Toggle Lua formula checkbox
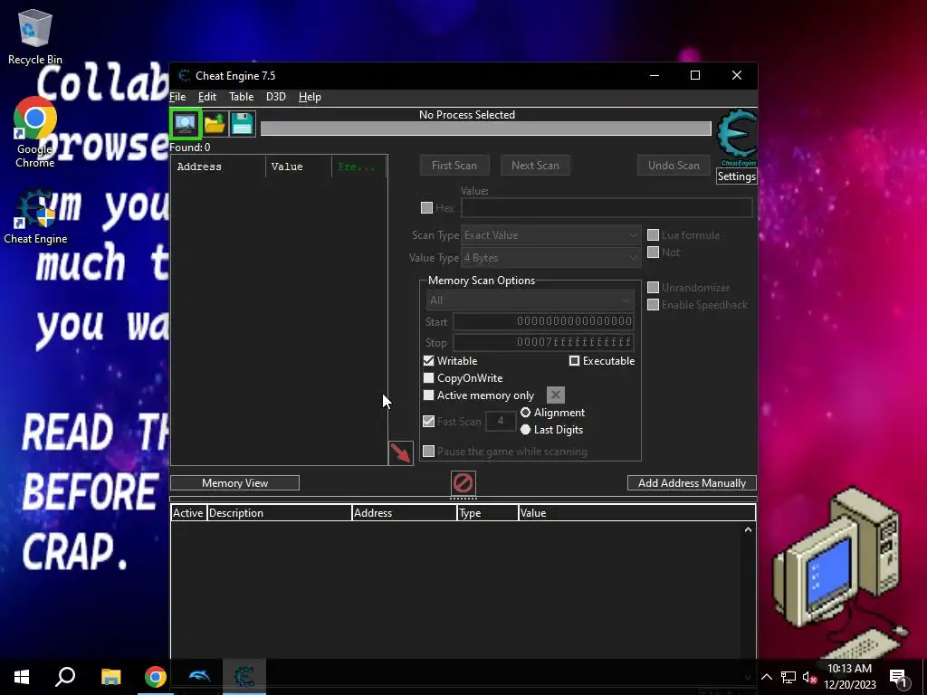927x695 pixels. tap(653, 234)
